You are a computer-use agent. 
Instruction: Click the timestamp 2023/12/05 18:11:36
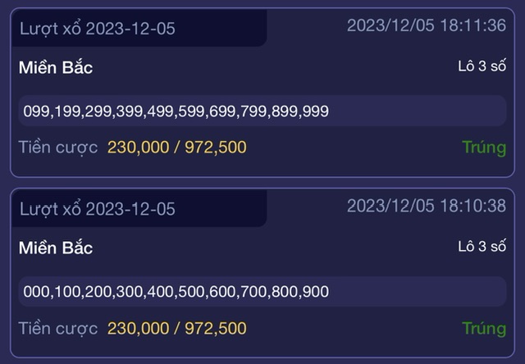[427, 25]
